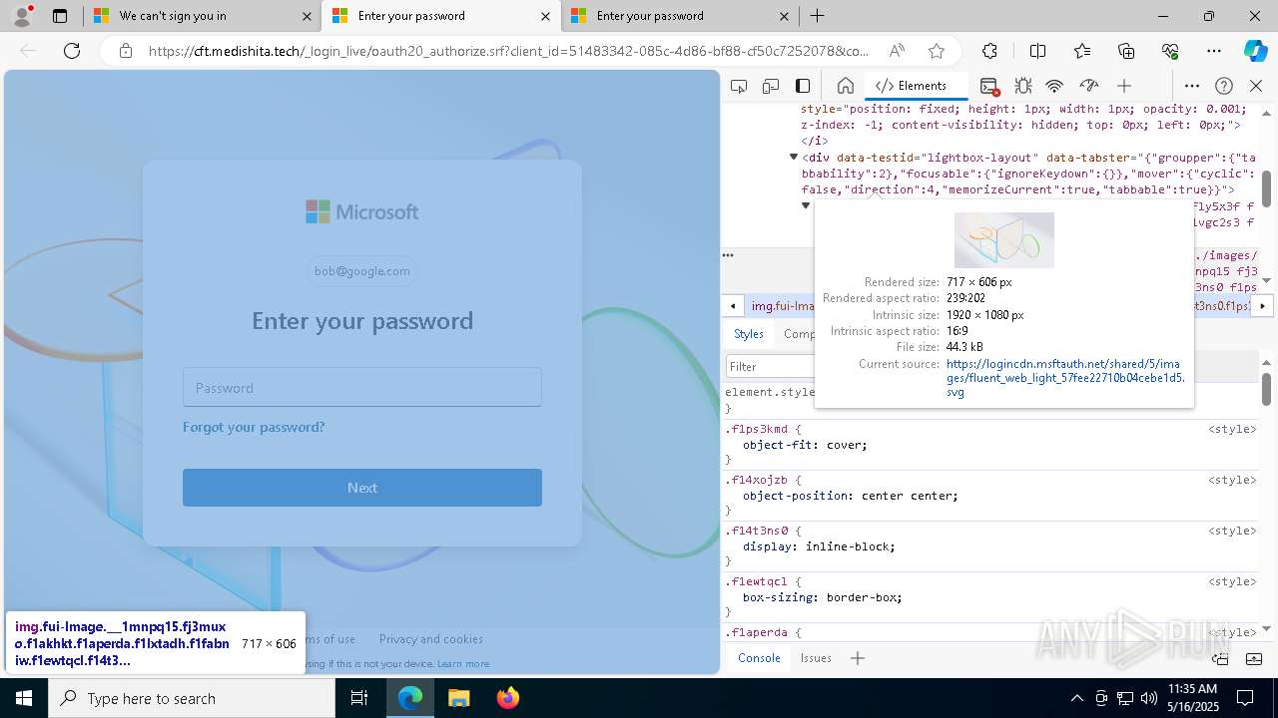Show hidden system tray icons chevron
This screenshot has width=1278, height=718.
pyautogui.click(x=1076, y=698)
